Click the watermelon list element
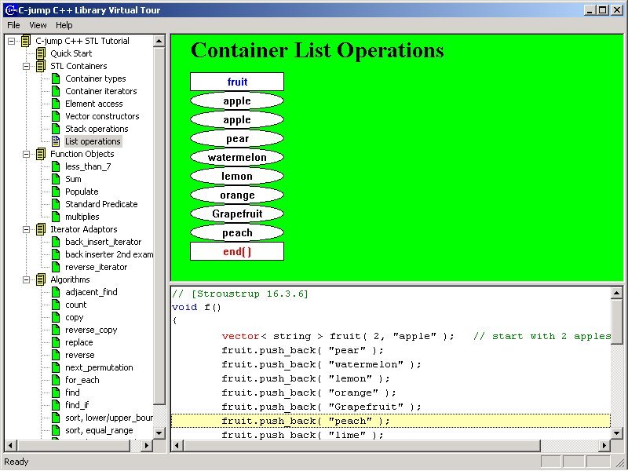 click(237, 158)
